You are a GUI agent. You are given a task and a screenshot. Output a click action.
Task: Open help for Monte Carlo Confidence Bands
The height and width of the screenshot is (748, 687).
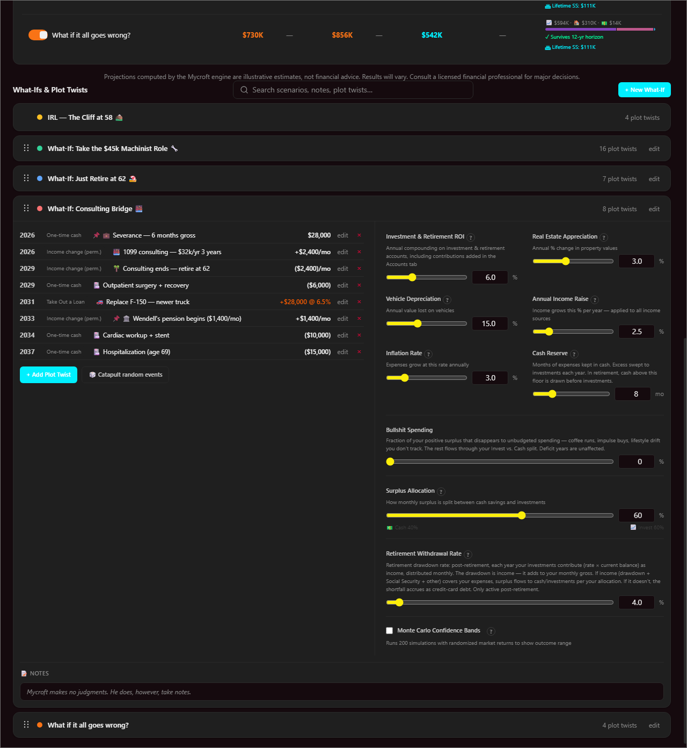click(491, 631)
